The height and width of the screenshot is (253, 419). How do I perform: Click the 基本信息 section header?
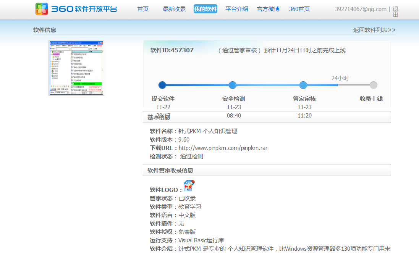pos(159,117)
